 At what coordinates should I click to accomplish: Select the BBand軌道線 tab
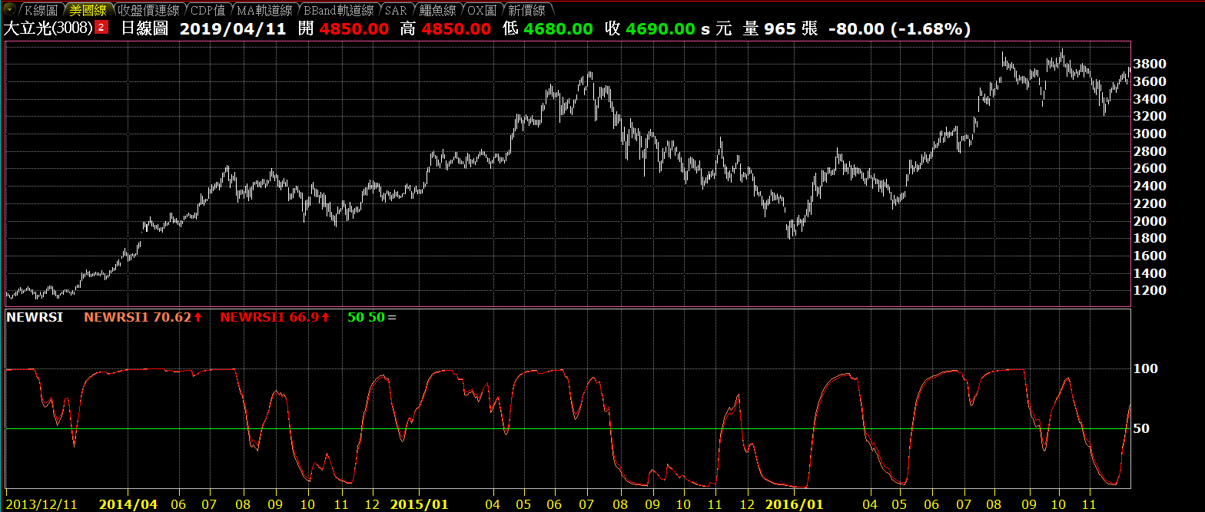338,10
